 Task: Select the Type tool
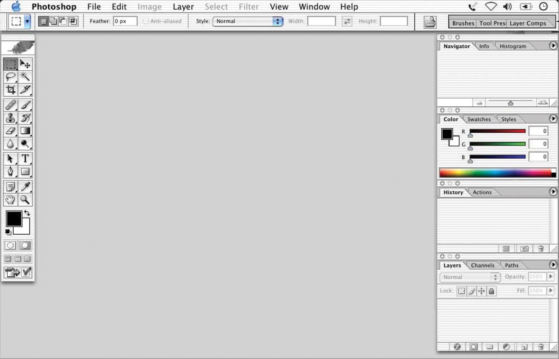coord(25,159)
